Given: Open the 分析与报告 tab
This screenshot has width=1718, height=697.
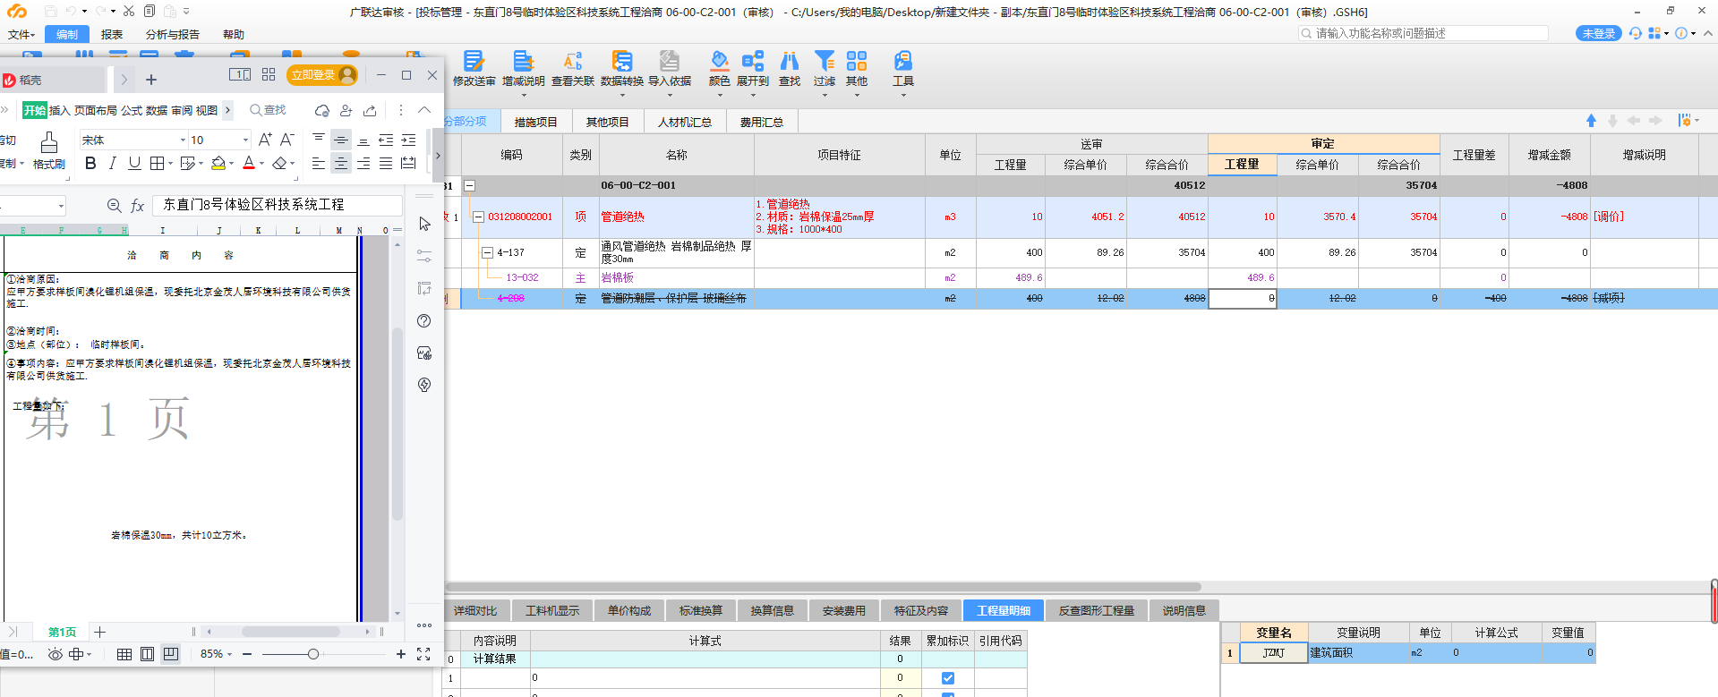Looking at the screenshot, I should coord(173,35).
